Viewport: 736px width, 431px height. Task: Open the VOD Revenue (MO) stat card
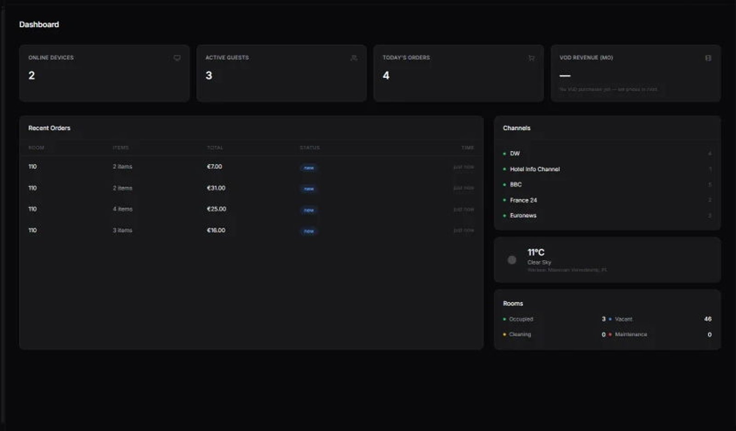pos(636,73)
